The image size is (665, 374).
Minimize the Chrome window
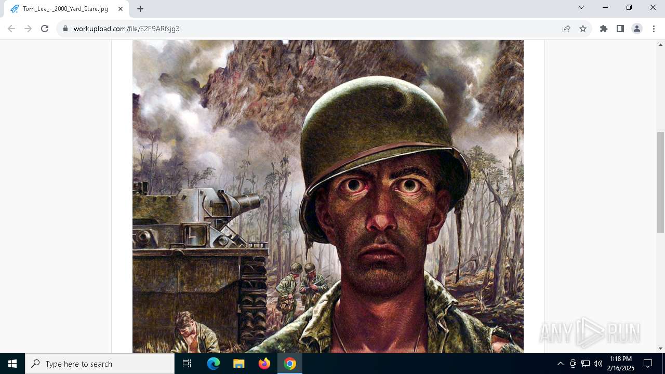coord(605,7)
